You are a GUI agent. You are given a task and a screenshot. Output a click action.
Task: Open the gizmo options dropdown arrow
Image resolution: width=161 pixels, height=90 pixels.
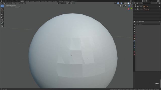(x=120, y=3)
